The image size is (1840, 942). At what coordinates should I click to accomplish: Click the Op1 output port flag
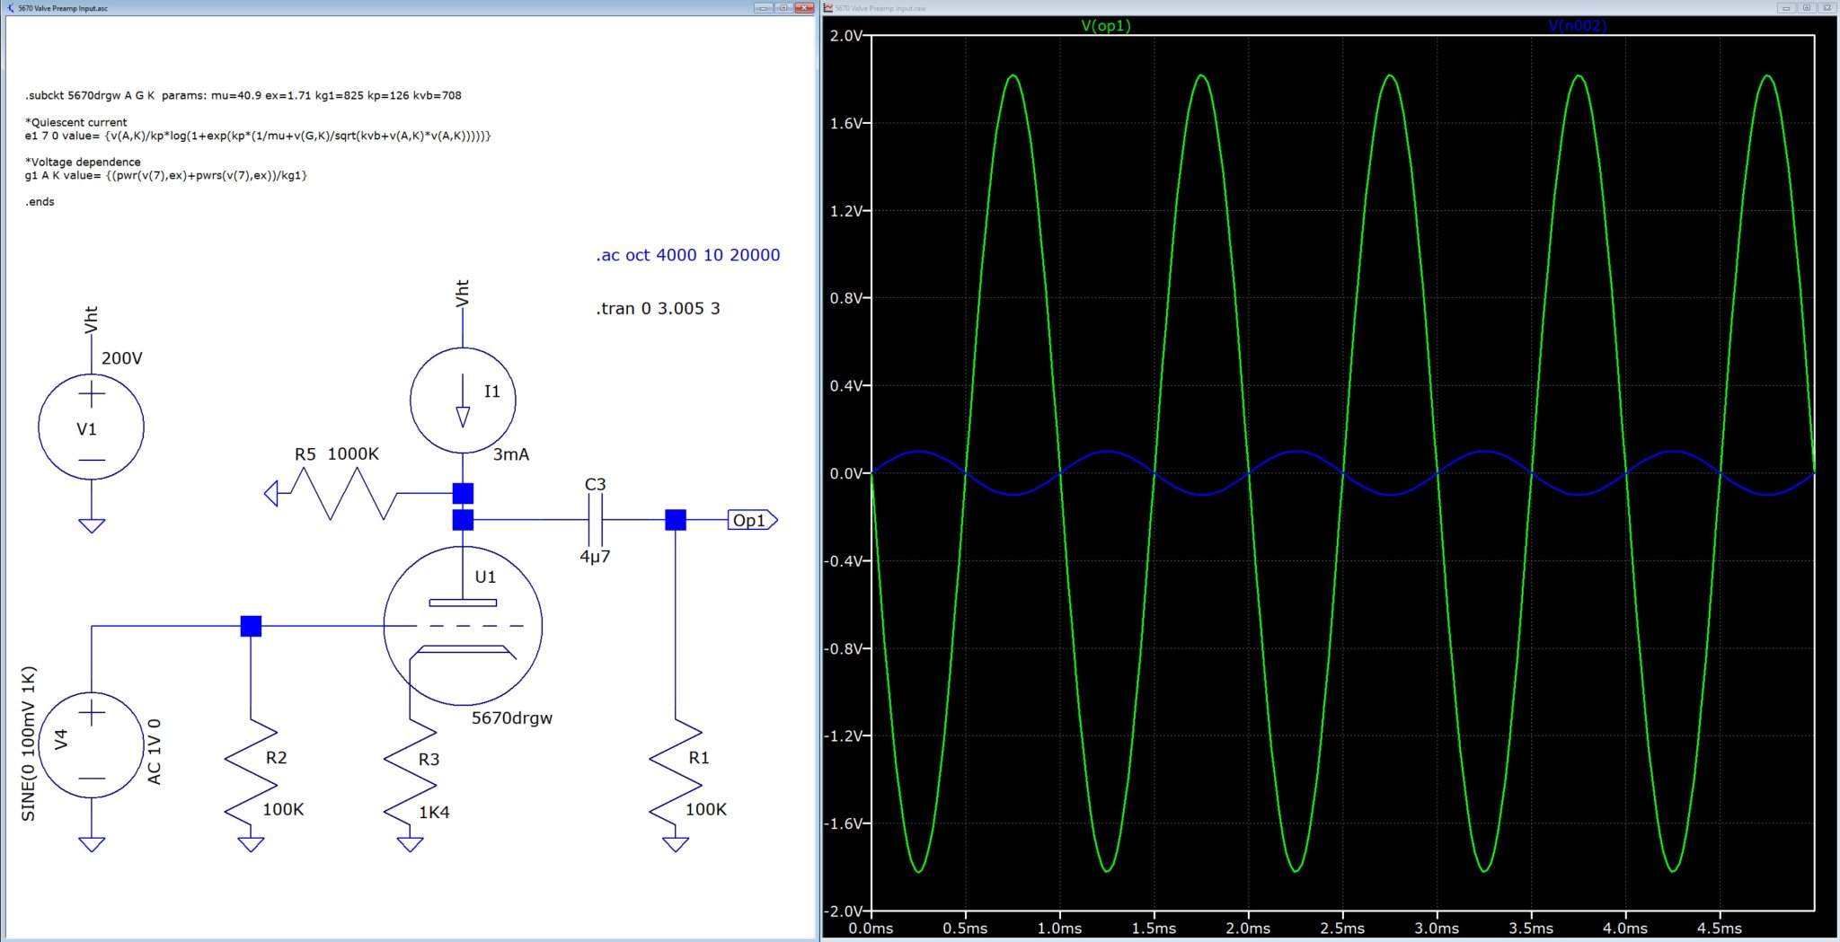click(x=752, y=520)
